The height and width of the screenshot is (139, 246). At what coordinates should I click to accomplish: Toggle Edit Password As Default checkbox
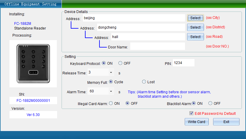coord(192,113)
